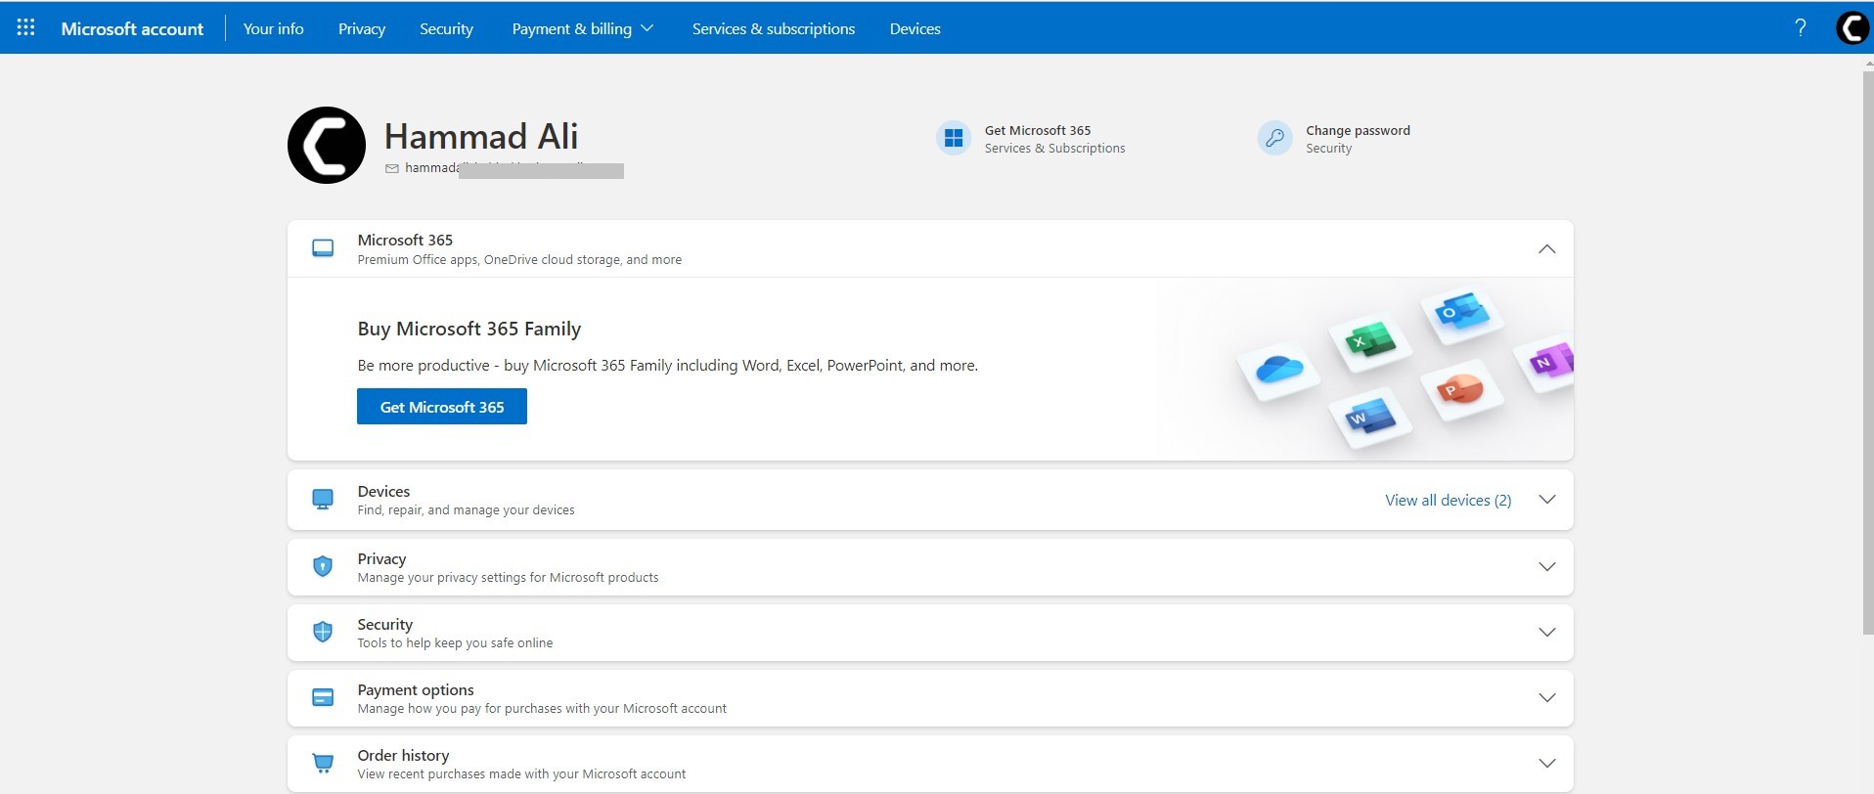
Task: Click the Buy Microsoft 365 Family heading
Action: pyautogui.click(x=469, y=329)
